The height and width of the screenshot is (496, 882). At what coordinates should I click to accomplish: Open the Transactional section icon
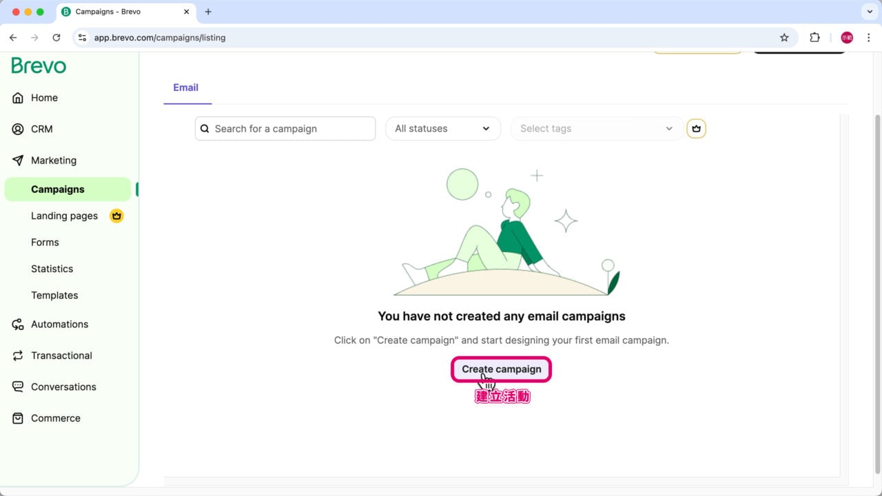[x=18, y=356]
